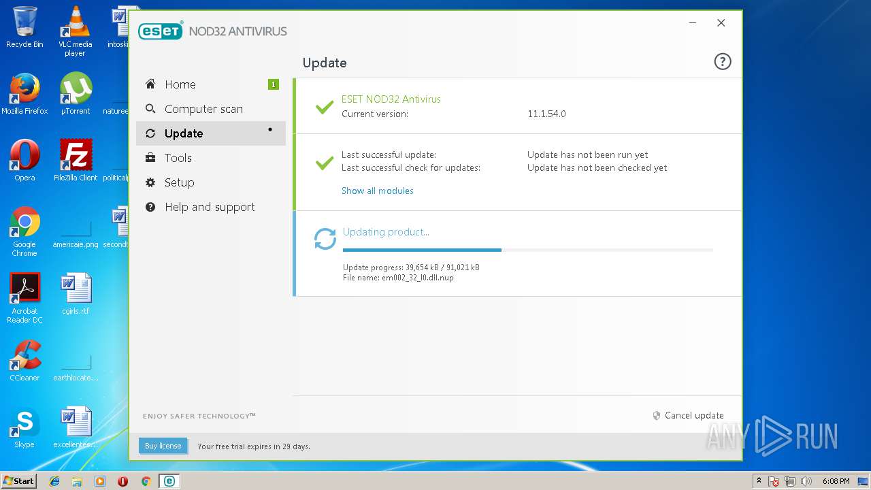The height and width of the screenshot is (490, 871).
Task: Click the ESET NOD32 Antivirus product name
Action: pos(391,99)
